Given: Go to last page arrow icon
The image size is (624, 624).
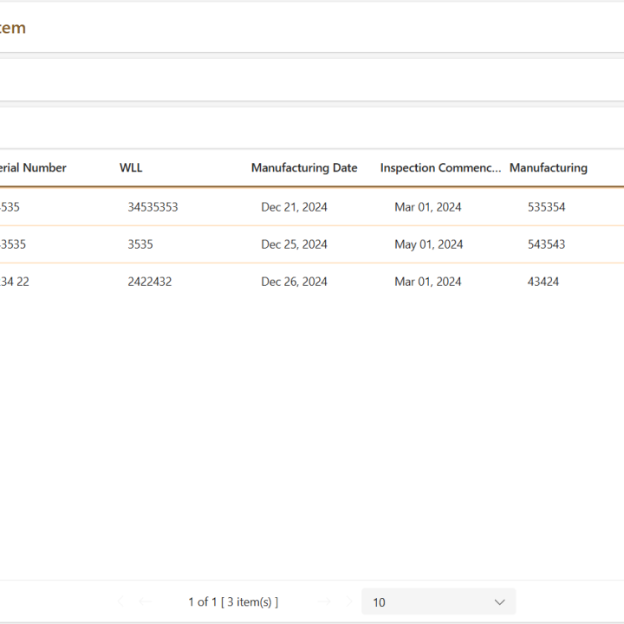Looking at the screenshot, I should click(x=348, y=601).
